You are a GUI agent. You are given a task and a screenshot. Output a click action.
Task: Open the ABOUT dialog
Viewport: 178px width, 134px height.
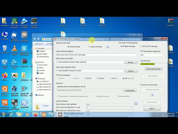[152, 109]
